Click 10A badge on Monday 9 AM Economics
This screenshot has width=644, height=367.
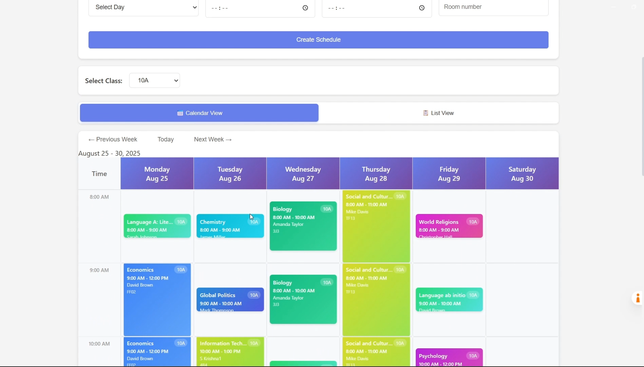coord(181,270)
